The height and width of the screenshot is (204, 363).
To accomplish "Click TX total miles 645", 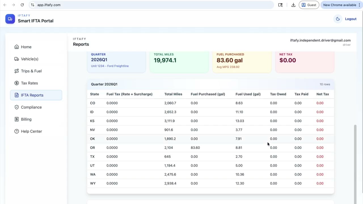I will click(x=167, y=157).
